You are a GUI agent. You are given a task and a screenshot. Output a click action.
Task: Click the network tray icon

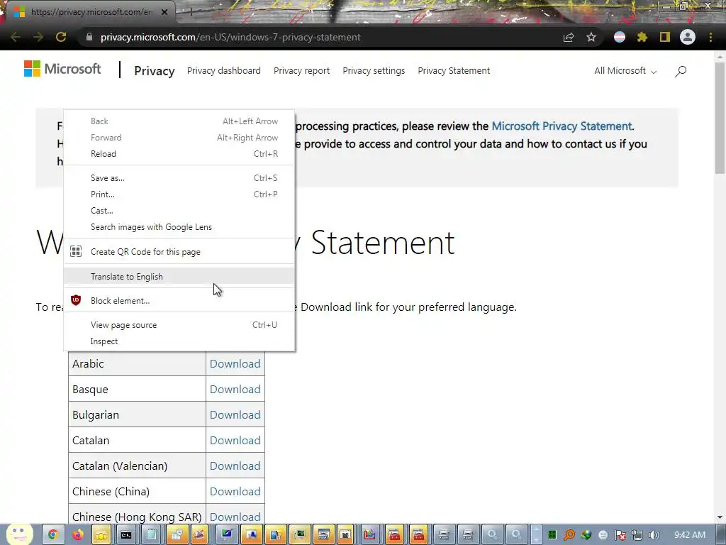(637, 535)
